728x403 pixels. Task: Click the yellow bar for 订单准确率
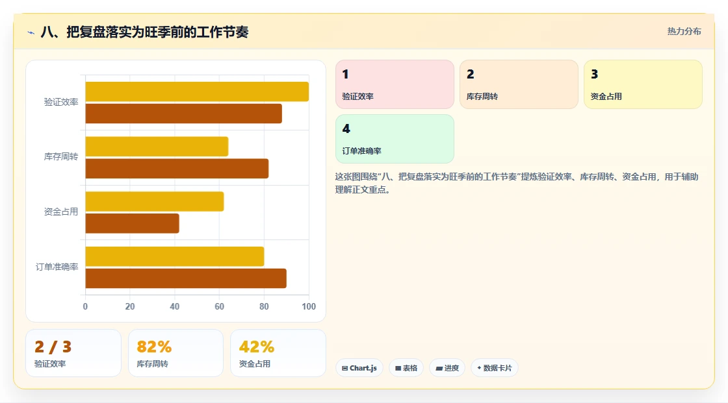[x=175, y=256]
